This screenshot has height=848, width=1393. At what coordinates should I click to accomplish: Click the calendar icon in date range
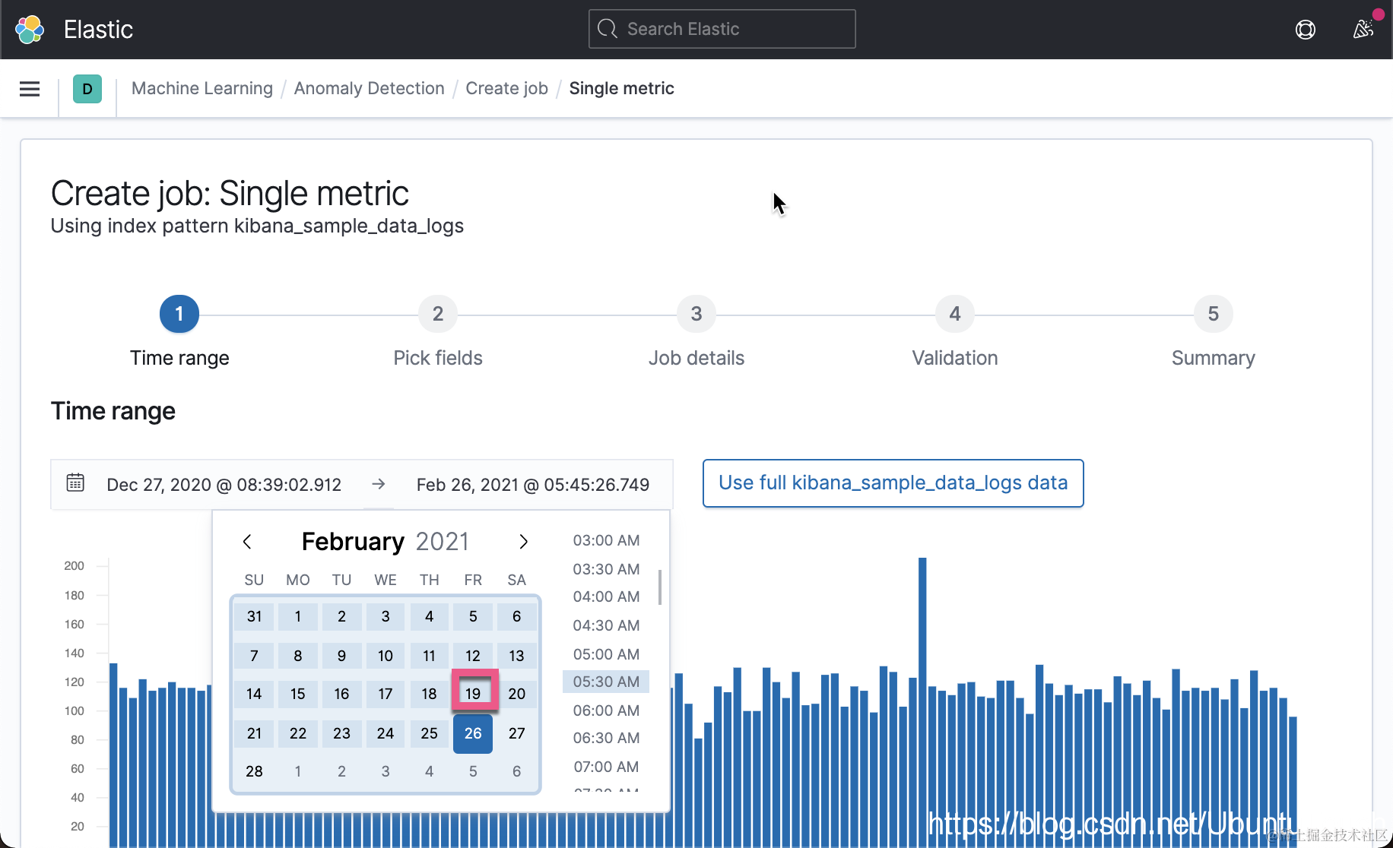tap(75, 483)
